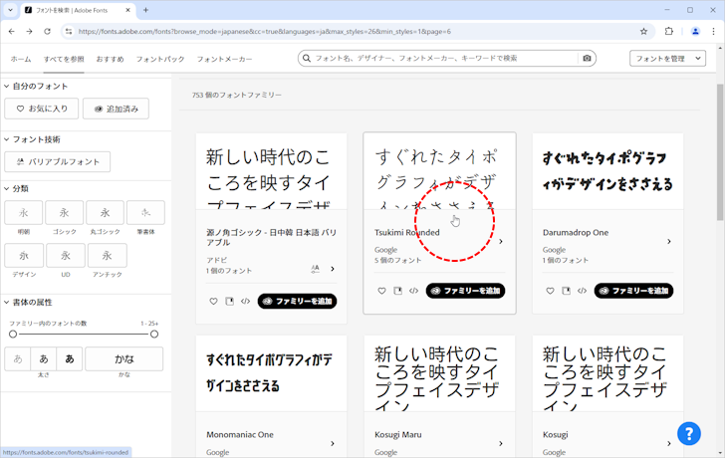Click the camera visual search icon
The image size is (725, 458).
[587, 58]
